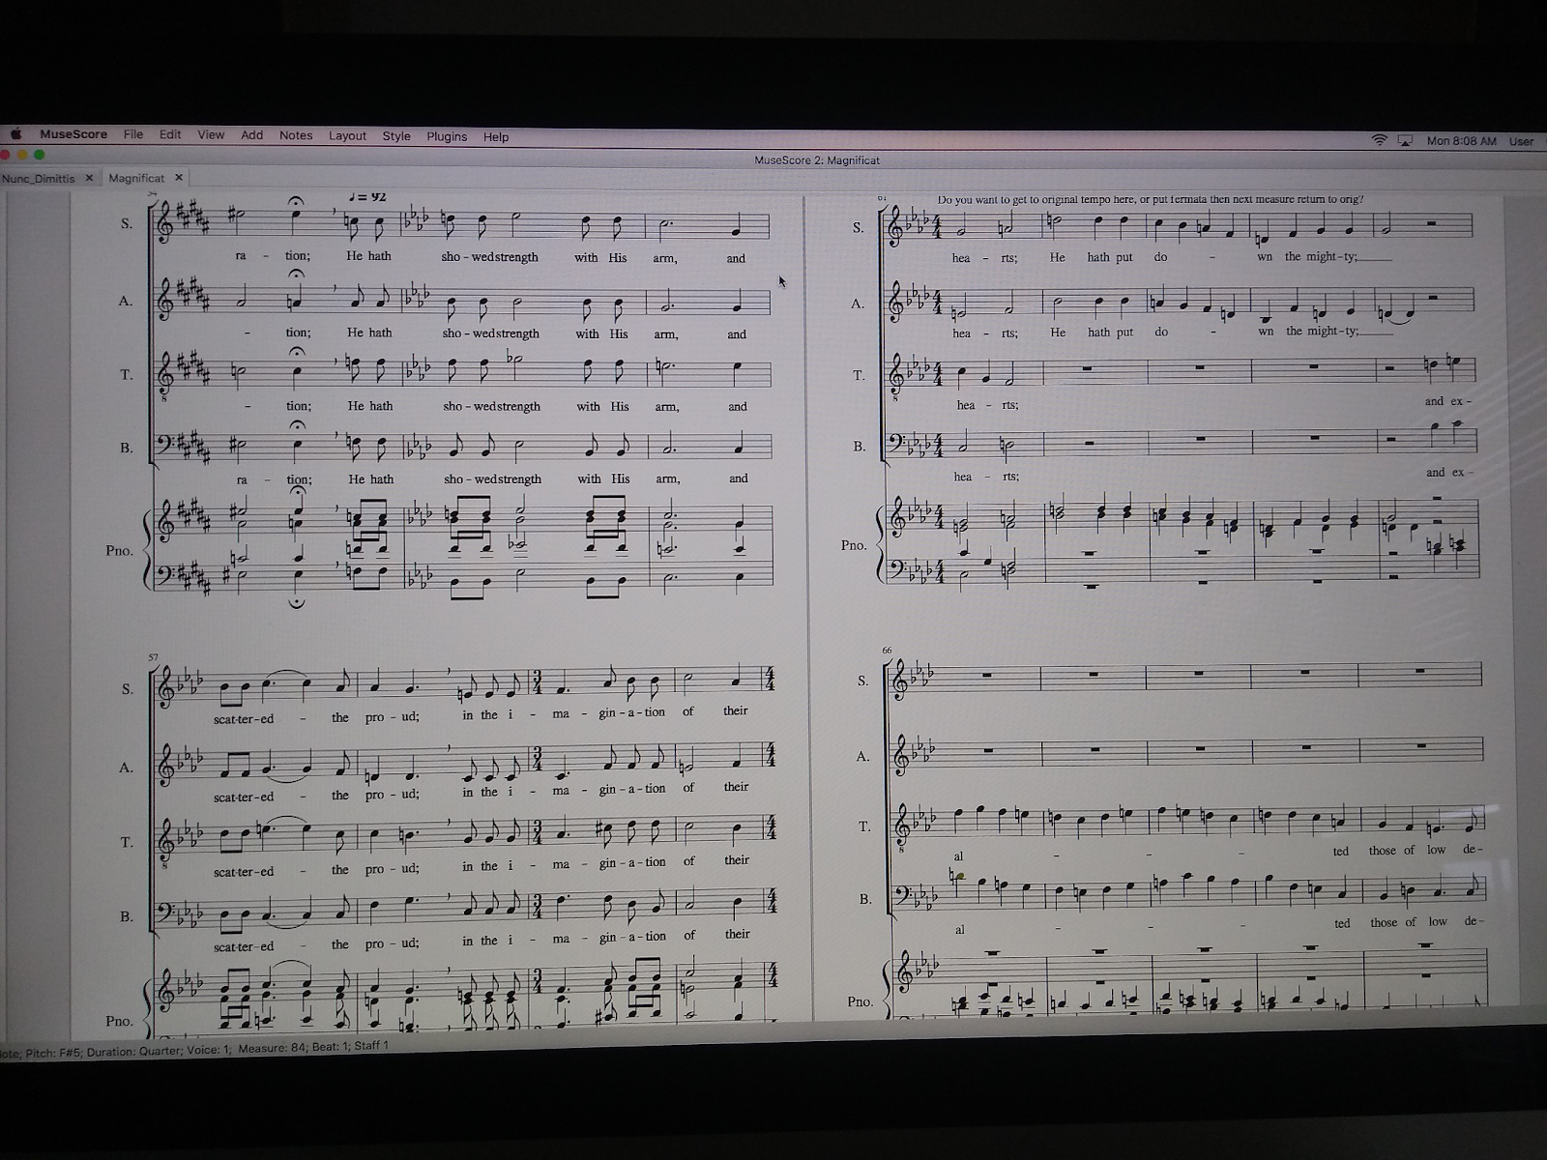1547x1160 pixels.
Task: Click the clock showing Mon 8:08 AM
Action: coord(1461,141)
